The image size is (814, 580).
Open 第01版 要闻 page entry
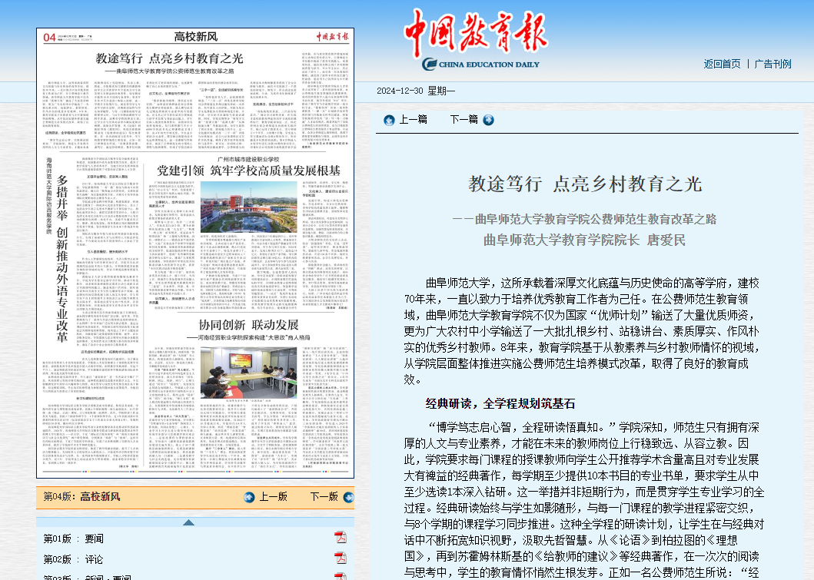tap(73, 539)
